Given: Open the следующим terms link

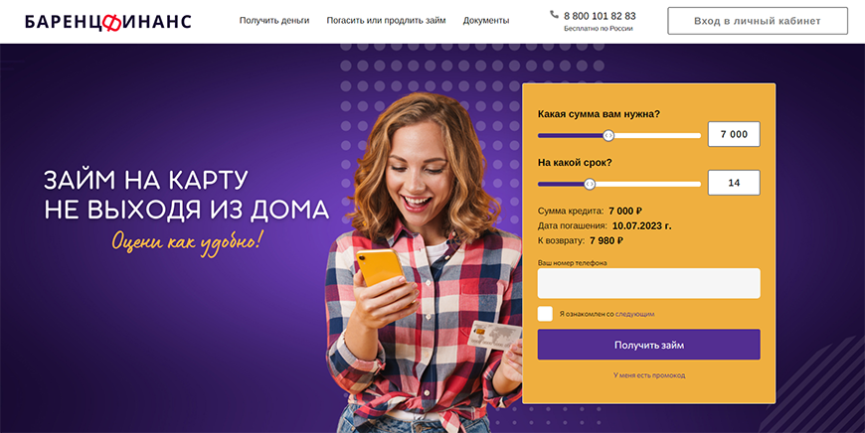Looking at the screenshot, I should click(635, 314).
